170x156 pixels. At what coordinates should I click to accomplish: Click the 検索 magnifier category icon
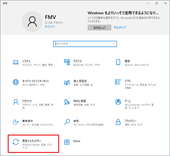67,122
